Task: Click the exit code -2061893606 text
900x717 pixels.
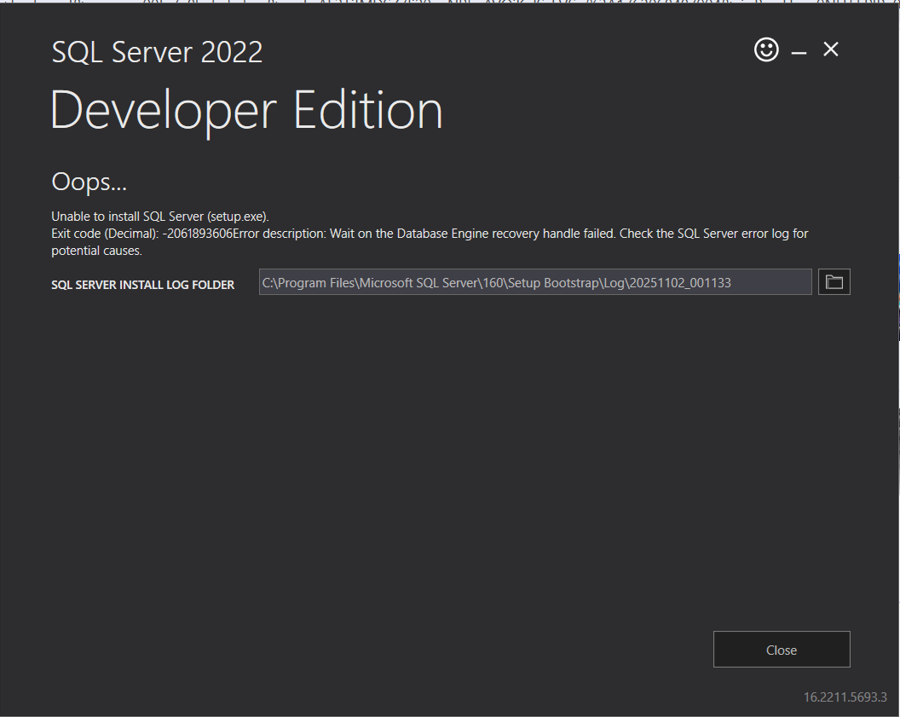Action: coord(197,233)
